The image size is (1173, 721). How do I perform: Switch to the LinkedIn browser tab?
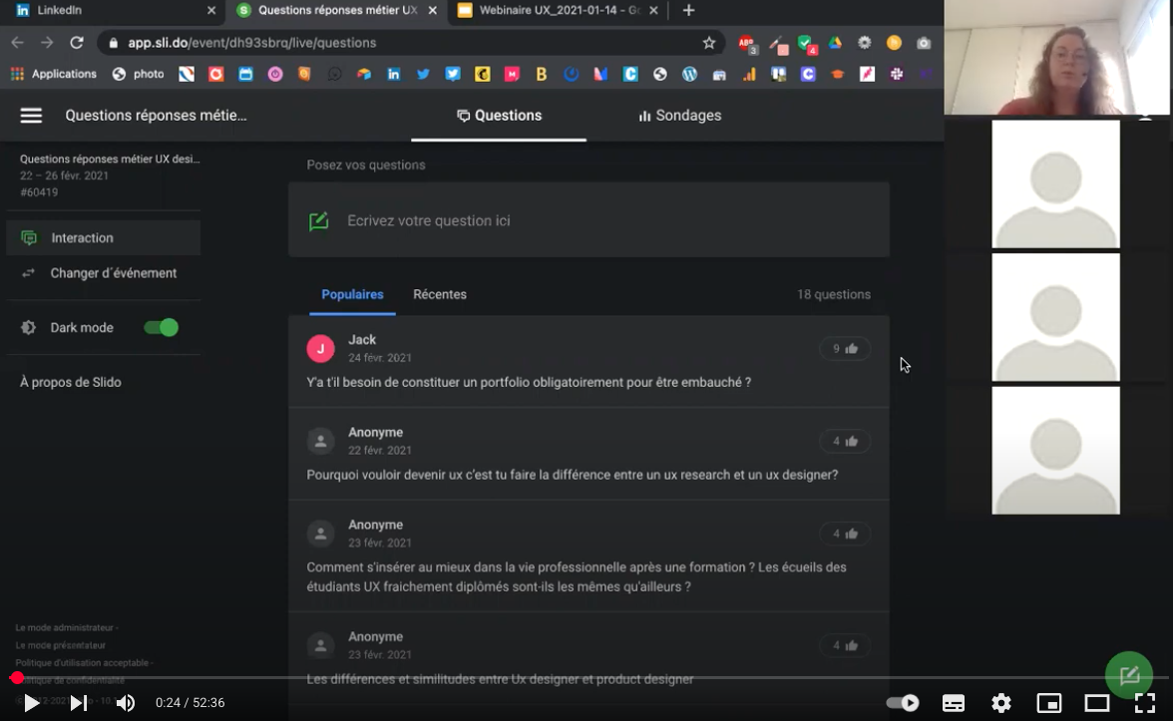116,10
